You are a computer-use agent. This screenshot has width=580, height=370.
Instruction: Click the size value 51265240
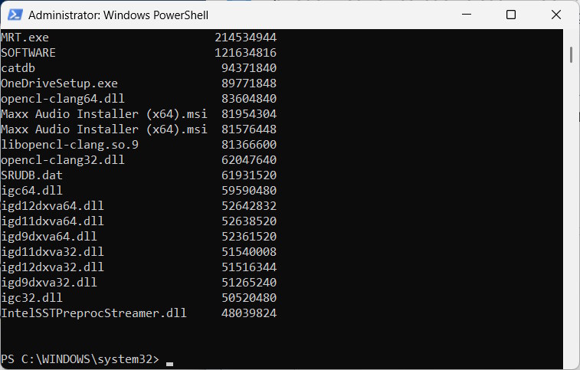click(x=249, y=283)
